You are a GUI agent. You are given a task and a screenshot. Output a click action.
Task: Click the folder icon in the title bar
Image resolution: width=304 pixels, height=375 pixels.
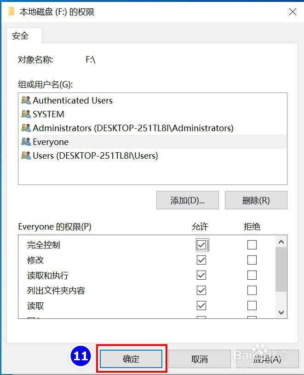(x=11, y=11)
